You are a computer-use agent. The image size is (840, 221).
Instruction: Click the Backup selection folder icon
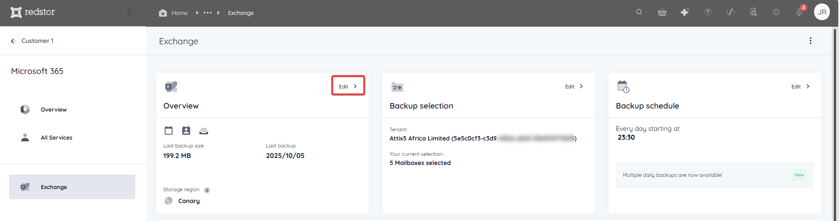coord(397,87)
